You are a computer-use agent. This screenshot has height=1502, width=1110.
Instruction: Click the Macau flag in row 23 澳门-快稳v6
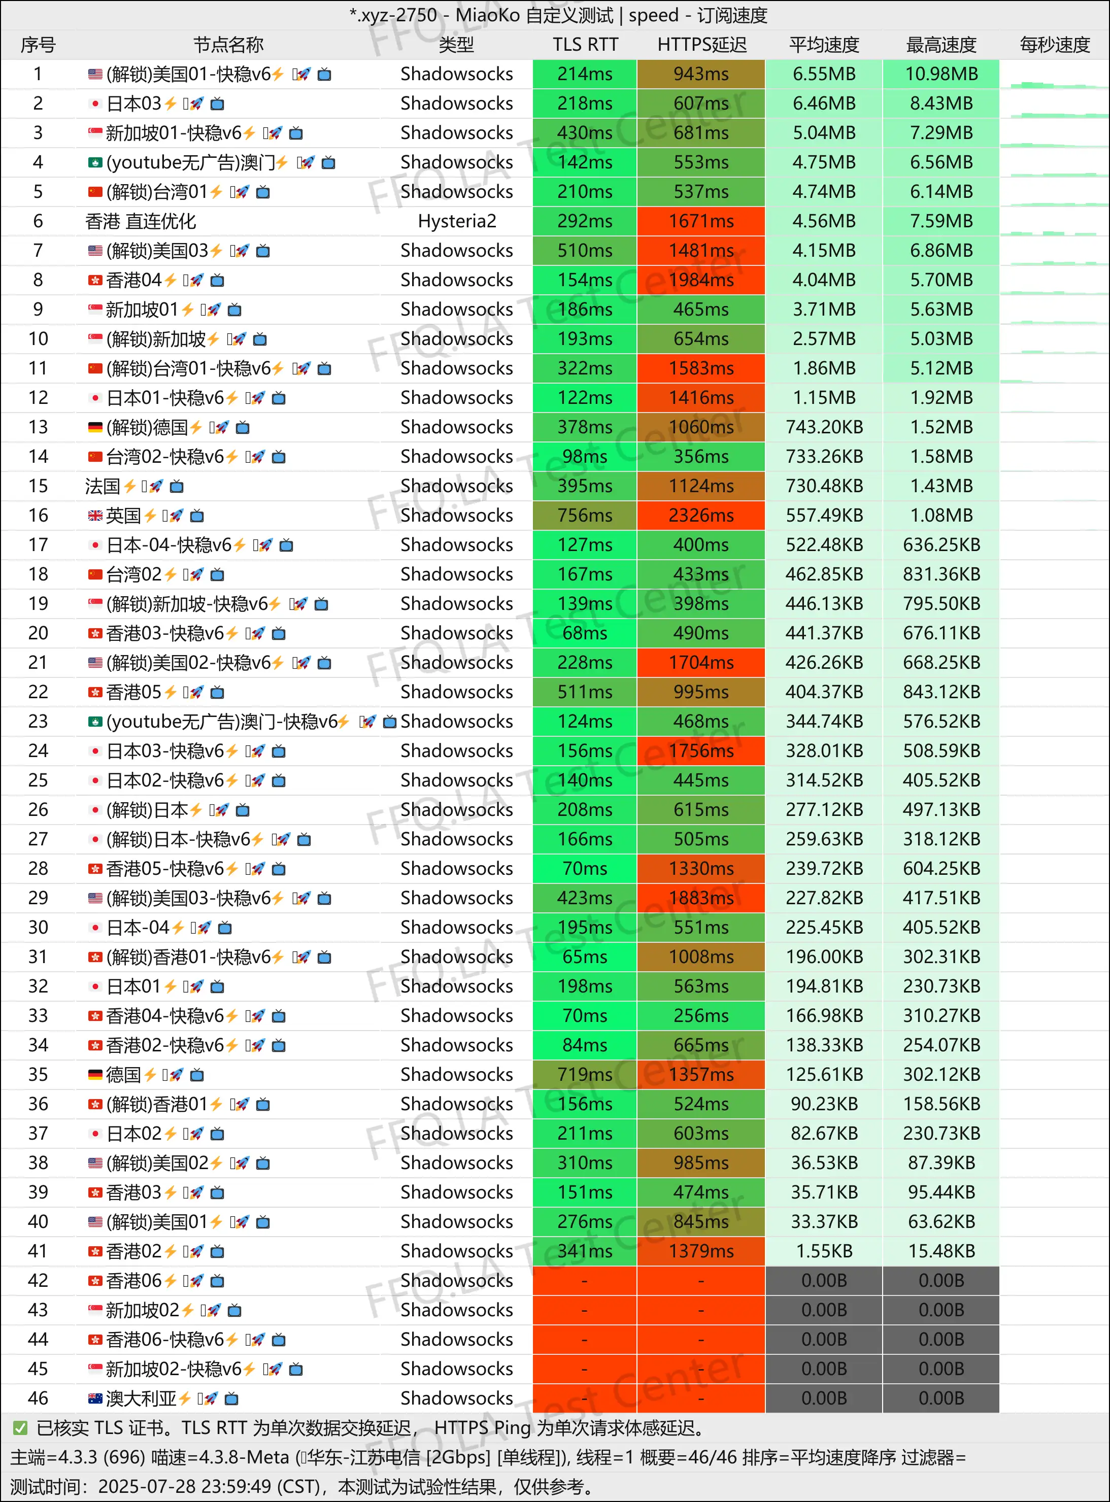coord(95,722)
